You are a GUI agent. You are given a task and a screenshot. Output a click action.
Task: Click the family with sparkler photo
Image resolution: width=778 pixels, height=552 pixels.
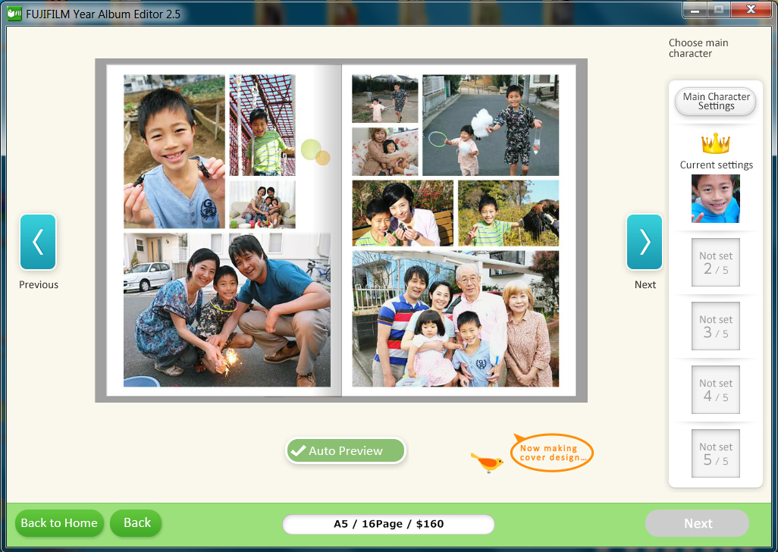227,310
